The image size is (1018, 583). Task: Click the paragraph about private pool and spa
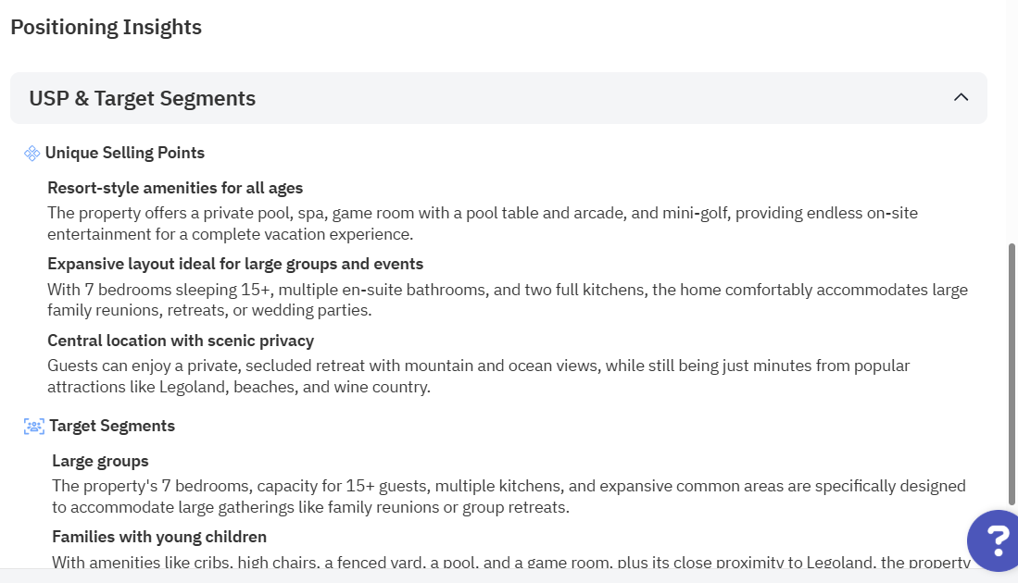pyautogui.click(x=482, y=223)
